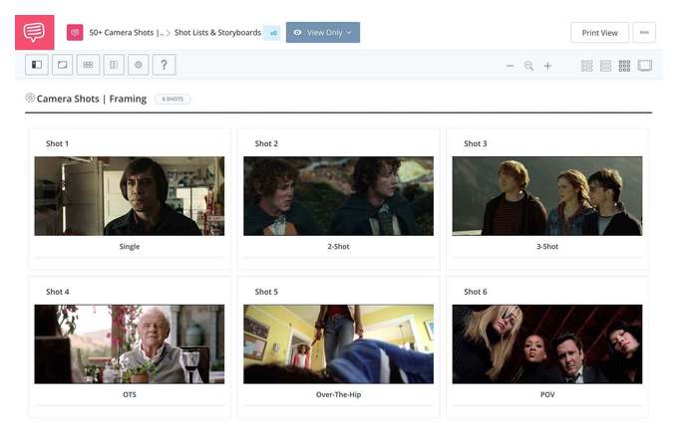Open the Shot 6 POV thumbnail

pyautogui.click(x=547, y=344)
